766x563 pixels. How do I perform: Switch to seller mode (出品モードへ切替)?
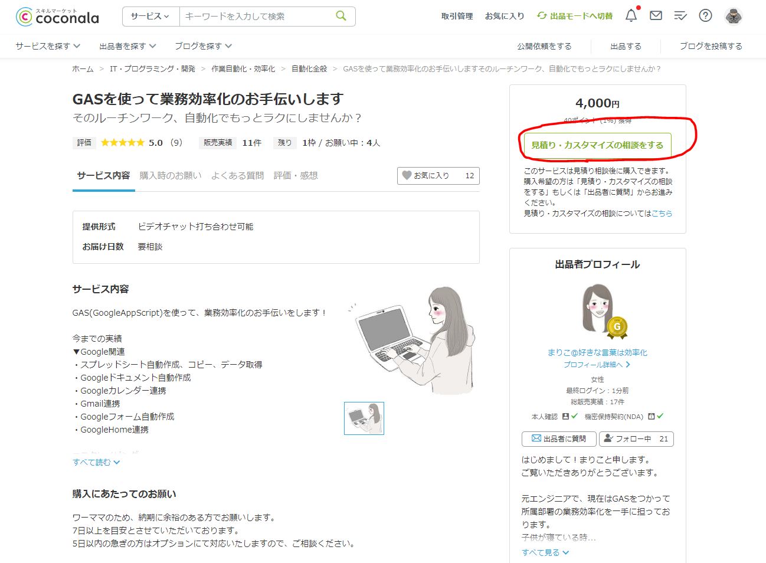click(575, 16)
